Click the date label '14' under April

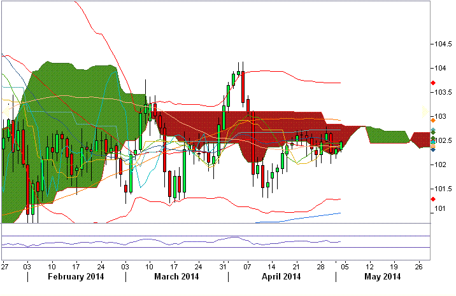[x=272, y=266]
